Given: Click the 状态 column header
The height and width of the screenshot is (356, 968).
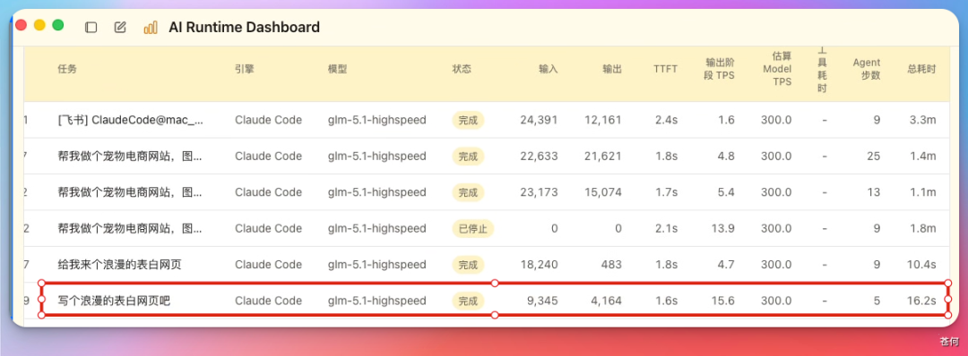Looking at the screenshot, I should 462,69.
